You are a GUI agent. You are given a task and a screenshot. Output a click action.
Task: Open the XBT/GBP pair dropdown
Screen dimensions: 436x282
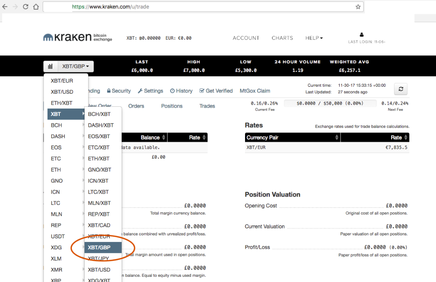point(75,66)
